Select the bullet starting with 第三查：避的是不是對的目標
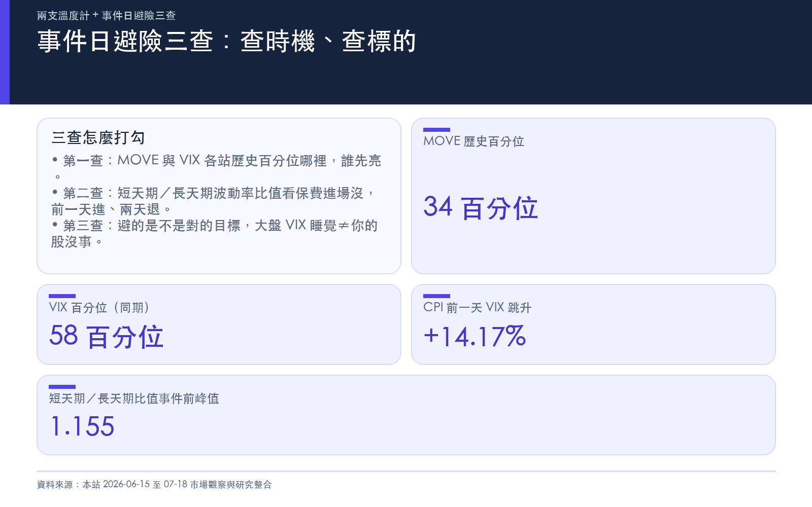The height and width of the screenshot is (507, 812). (214, 233)
